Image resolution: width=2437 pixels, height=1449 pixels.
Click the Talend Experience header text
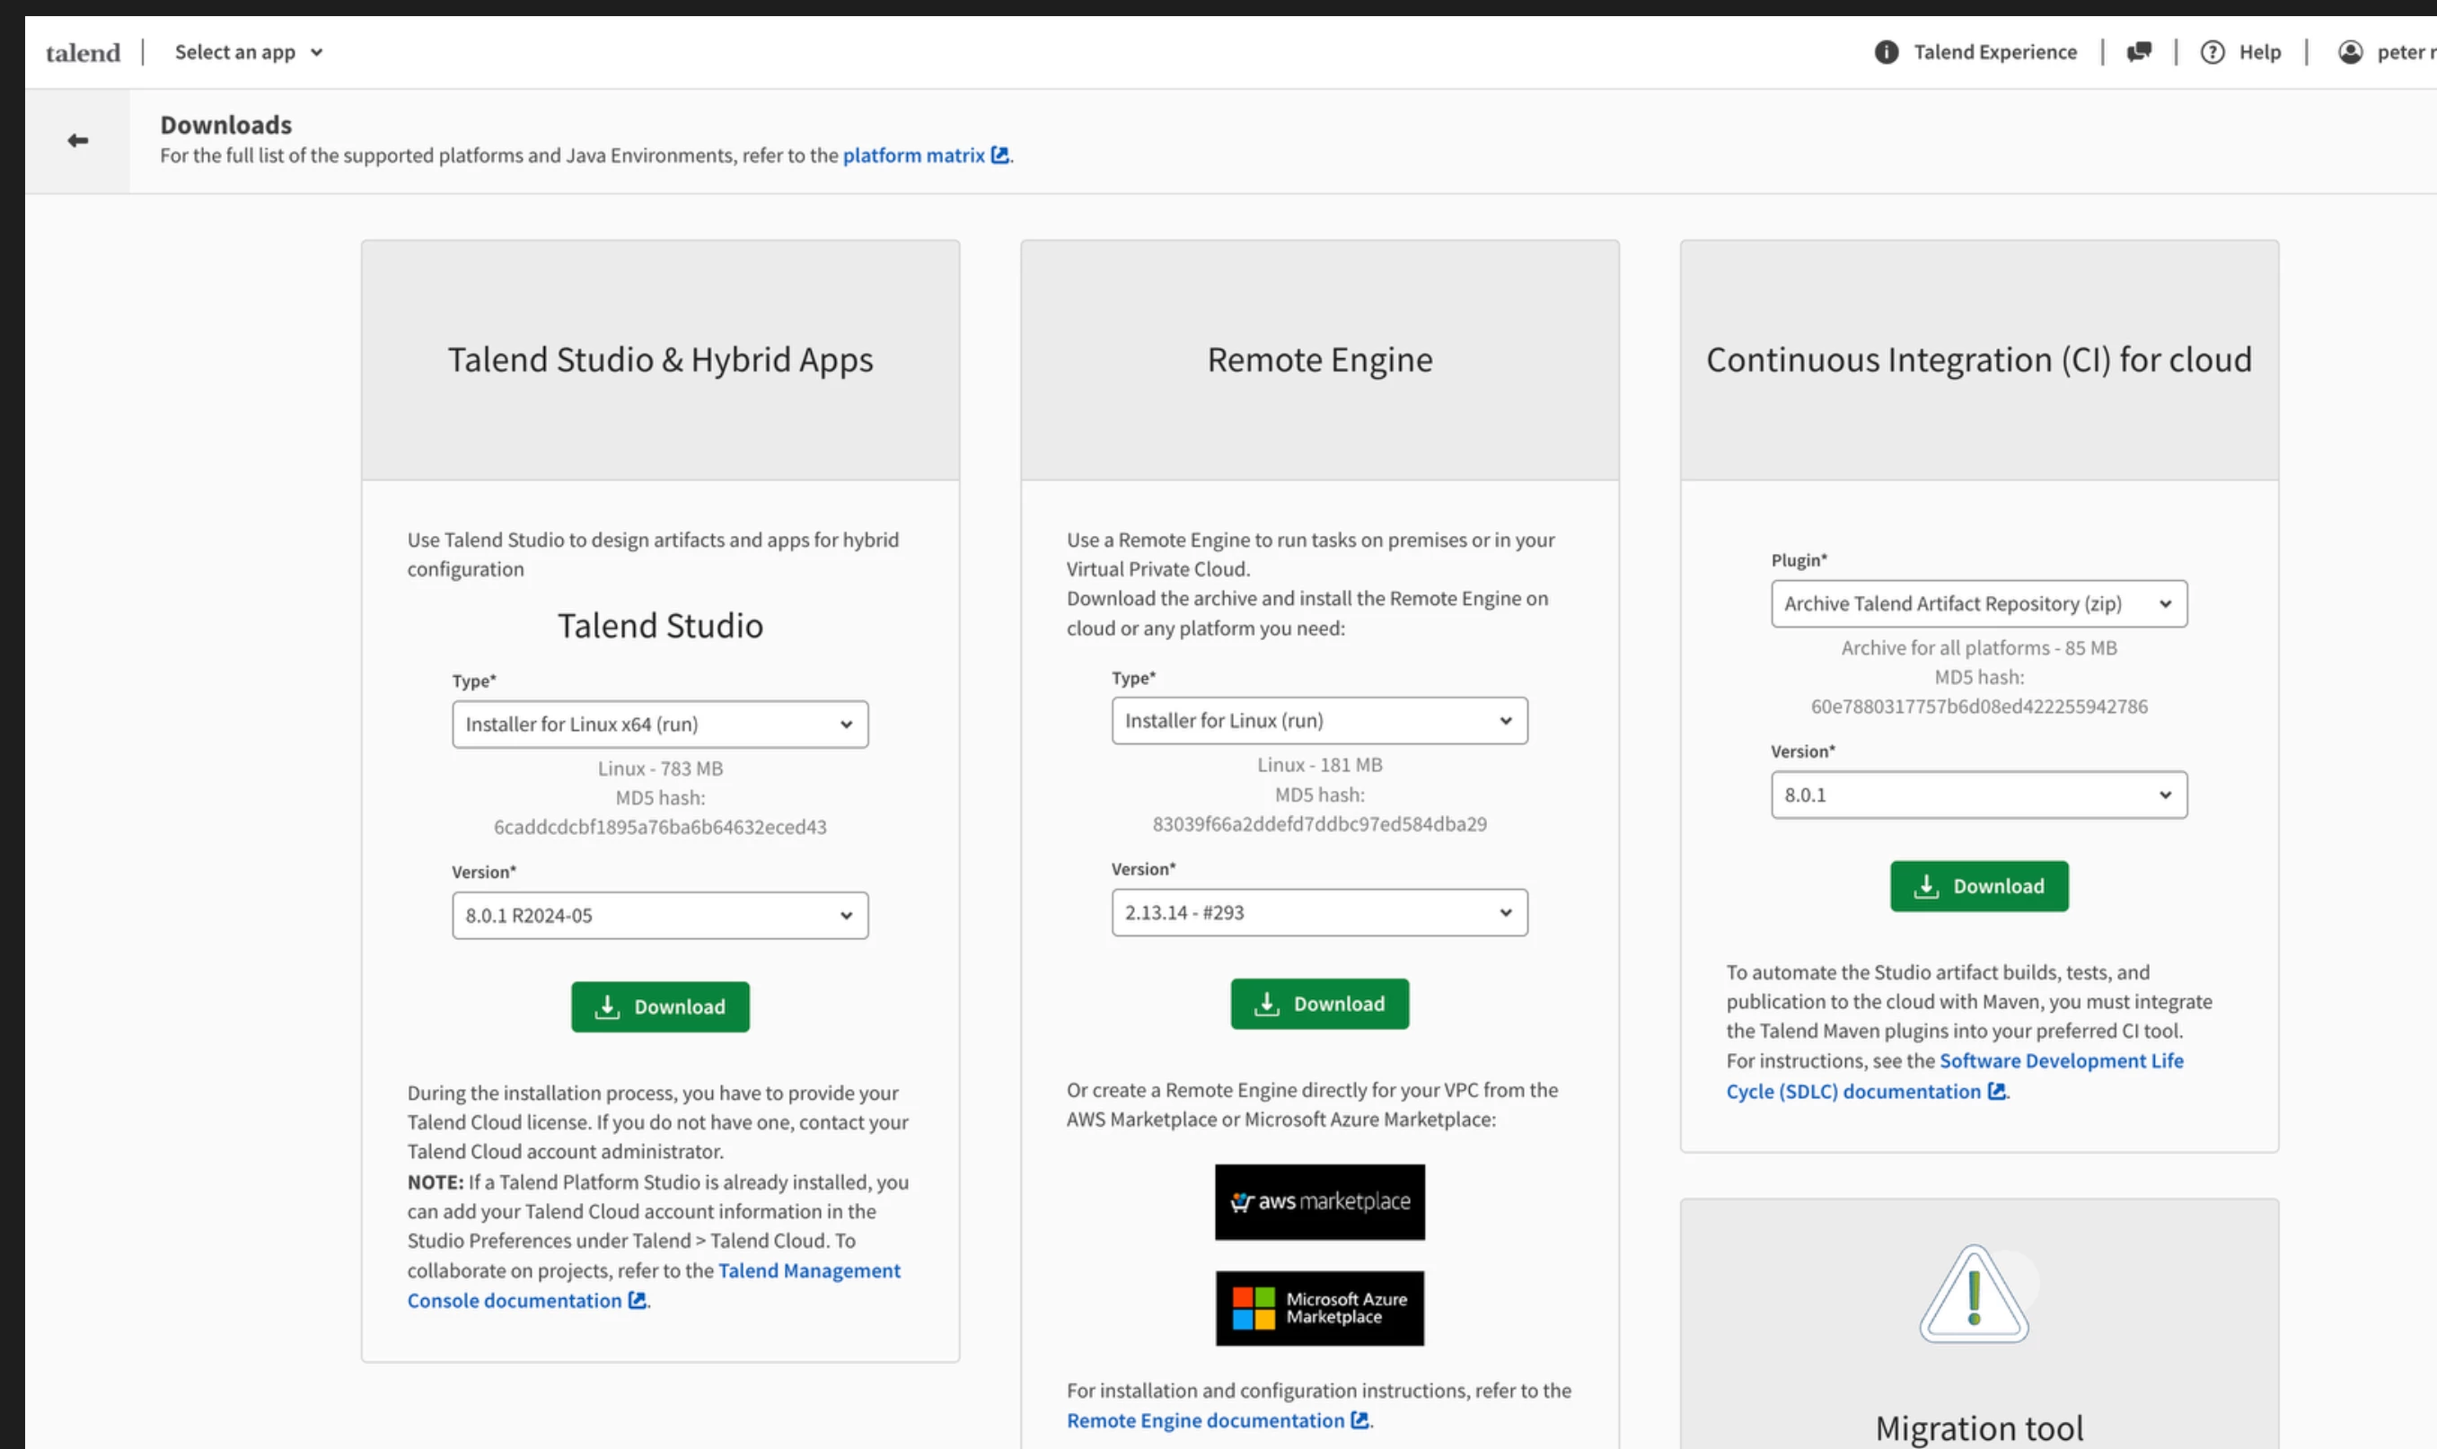point(1996,52)
